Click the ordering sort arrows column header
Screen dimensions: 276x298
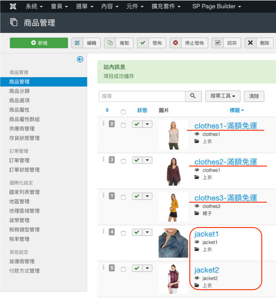pos(107,110)
